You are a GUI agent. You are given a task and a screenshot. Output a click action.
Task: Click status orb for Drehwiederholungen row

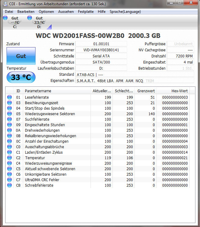9,130
